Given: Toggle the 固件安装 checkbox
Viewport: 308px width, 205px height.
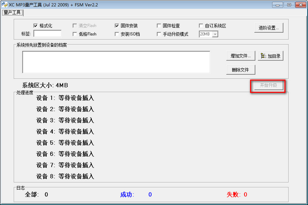Looking at the screenshot, I should (x=118, y=26).
